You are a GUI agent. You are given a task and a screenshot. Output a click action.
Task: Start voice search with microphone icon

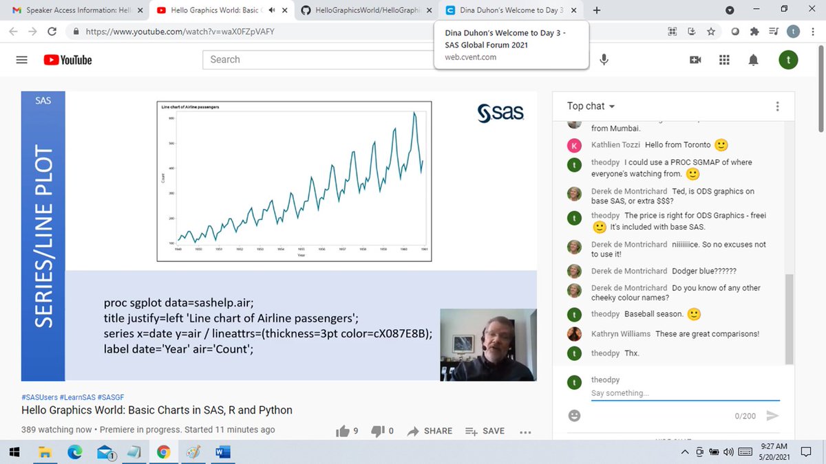click(604, 60)
